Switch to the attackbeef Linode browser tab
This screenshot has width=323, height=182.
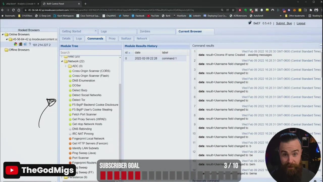tap(20, 4)
